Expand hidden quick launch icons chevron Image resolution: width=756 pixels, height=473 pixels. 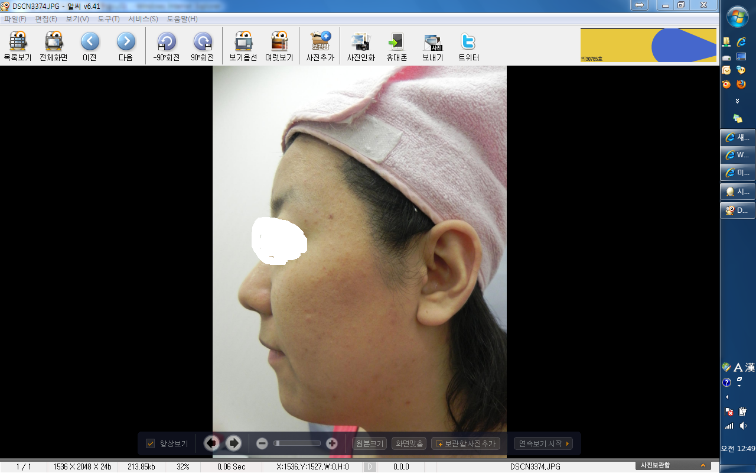coord(737,101)
